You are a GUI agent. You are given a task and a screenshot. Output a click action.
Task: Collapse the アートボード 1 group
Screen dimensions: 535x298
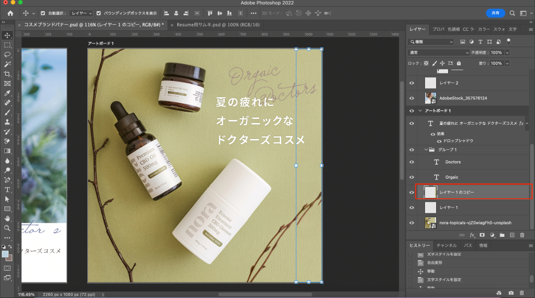click(420, 111)
